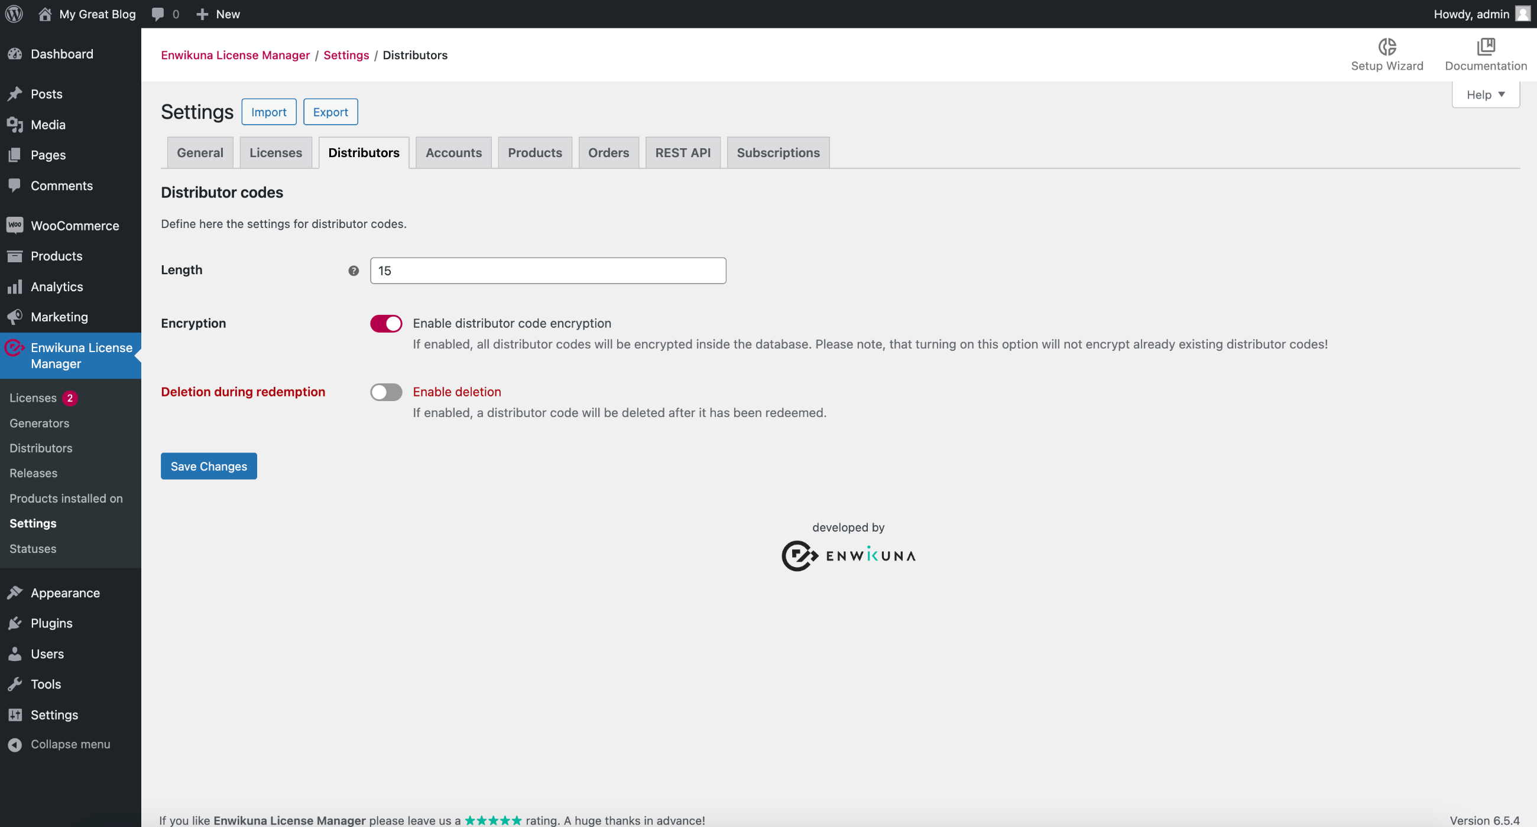The width and height of the screenshot is (1537, 827).
Task: Click Save Changes button
Action: coord(209,465)
